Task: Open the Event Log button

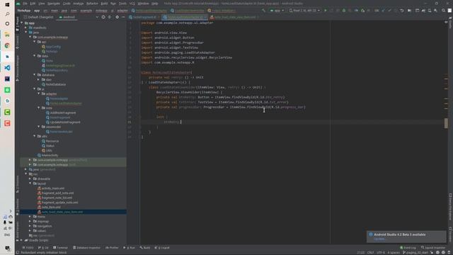Action: pos(408,248)
